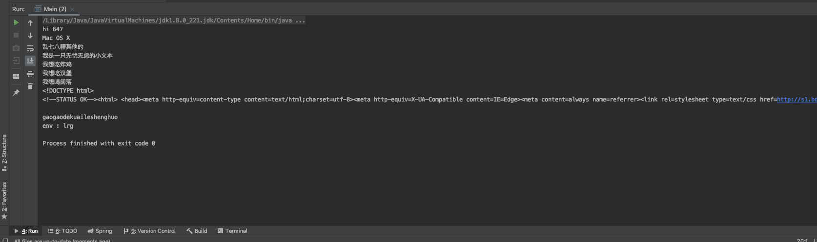The width and height of the screenshot is (817, 242).
Task: Open the 6: TODO tool window
Action: pos(62,231)
